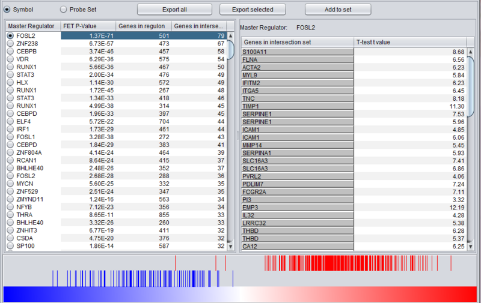The image size is (481, 303).
Task: Select the ZNF529 radio button
Action: 10,191
